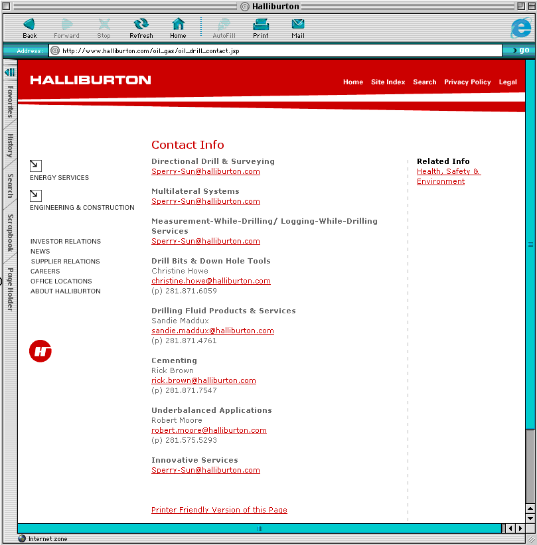This screenshot has width=537, height=545.
Task: Click the horizontal scrollbar thumb
Action: click(x=260, y=528)
